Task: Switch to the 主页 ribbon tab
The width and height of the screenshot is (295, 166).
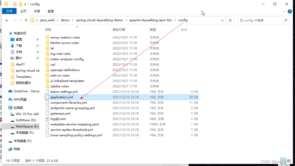Action: click(23, 11)
